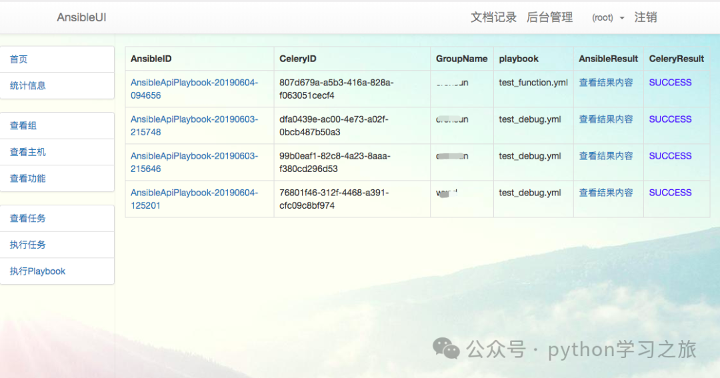720x378 pixels.
Task: Click 查看结果内容 for the 20190603-215748 row
Action: tap(605, 119)
